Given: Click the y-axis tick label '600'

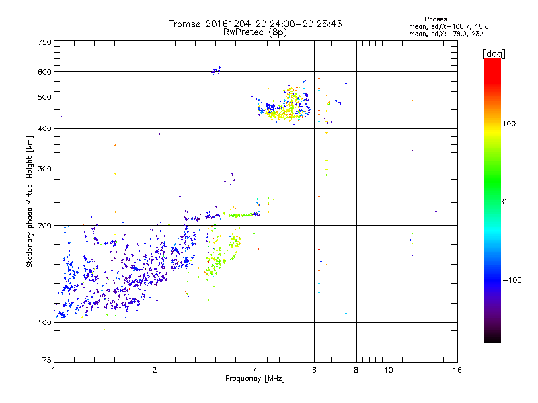Looking at the screenshot, I should [44, 72].
